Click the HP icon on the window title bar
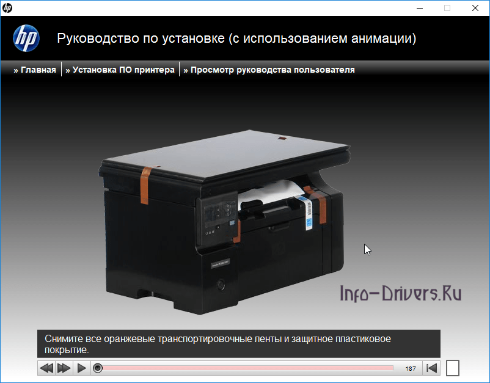Image resolution: width=490 pixels, height=383 pixels. click(8, 8)
